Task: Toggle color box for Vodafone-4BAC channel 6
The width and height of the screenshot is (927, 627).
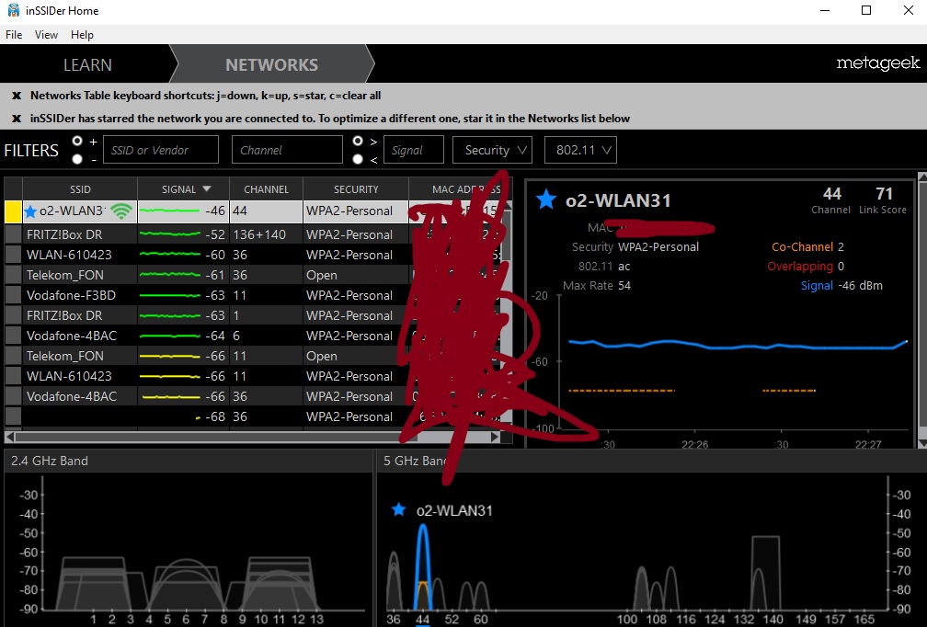Action: pos(13,336)
